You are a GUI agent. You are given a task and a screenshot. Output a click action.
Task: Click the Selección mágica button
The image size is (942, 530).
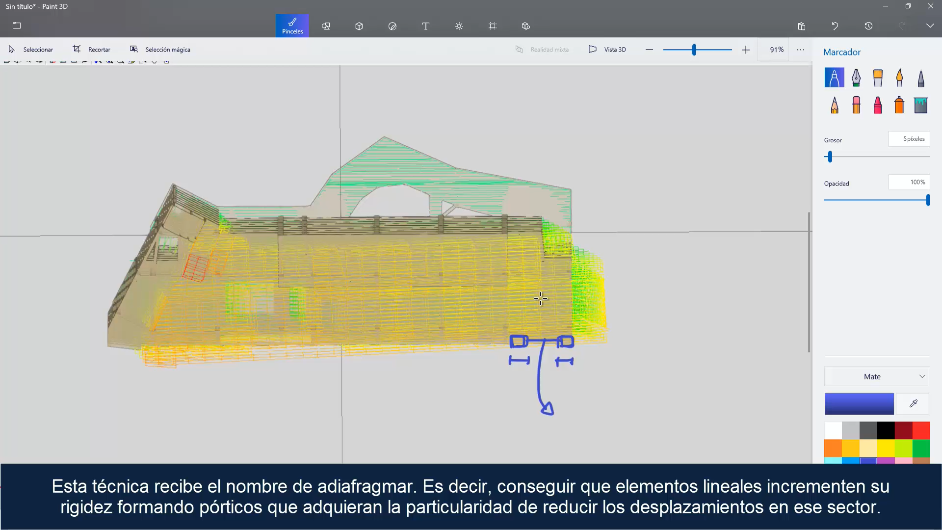pos(160,50)
